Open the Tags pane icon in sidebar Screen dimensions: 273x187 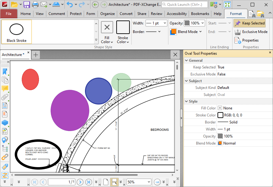(x=5, y=167)
